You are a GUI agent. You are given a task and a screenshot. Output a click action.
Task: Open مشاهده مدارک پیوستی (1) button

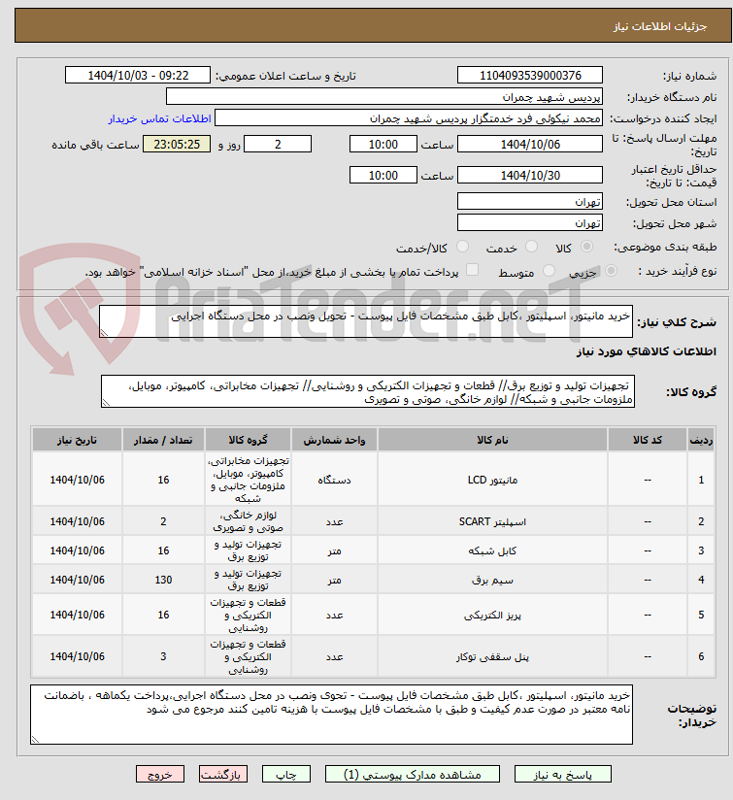(413, 775)
